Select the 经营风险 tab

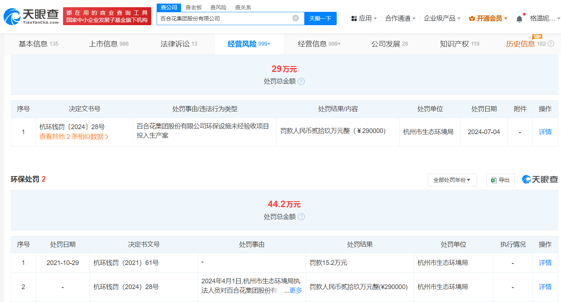point(249,44)
